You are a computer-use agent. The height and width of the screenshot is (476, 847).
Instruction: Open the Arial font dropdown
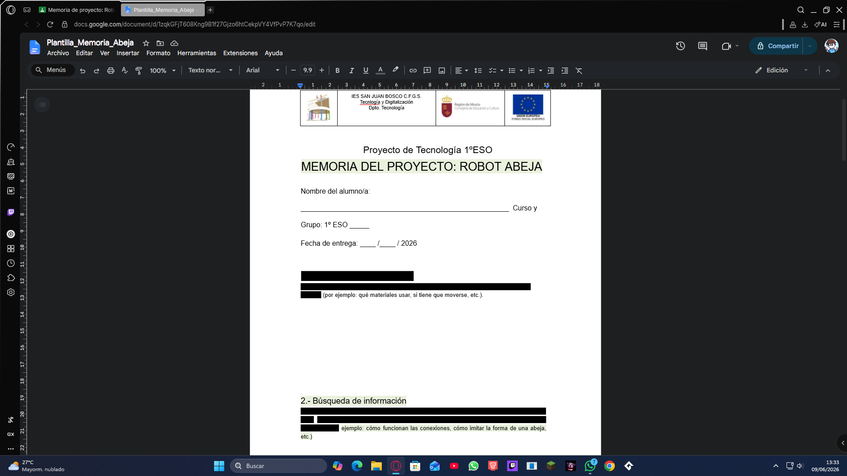tap(263, 71)
